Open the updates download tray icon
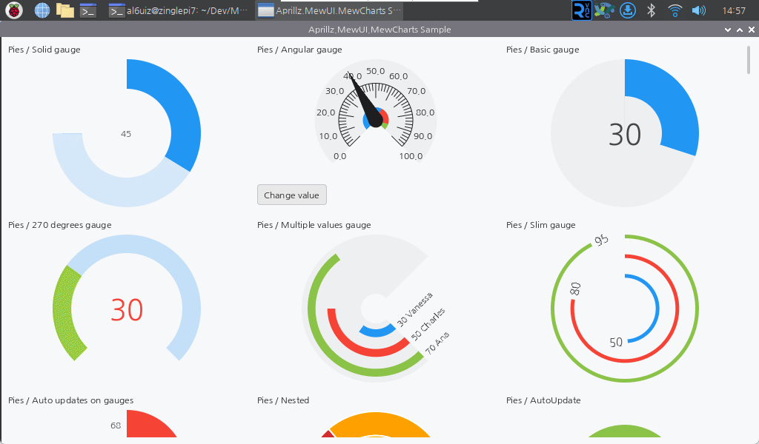 [628, 10]
